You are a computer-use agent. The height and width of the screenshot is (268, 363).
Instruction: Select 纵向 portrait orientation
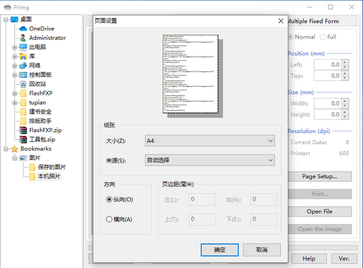pyautogui.click(x=110, y=199)
